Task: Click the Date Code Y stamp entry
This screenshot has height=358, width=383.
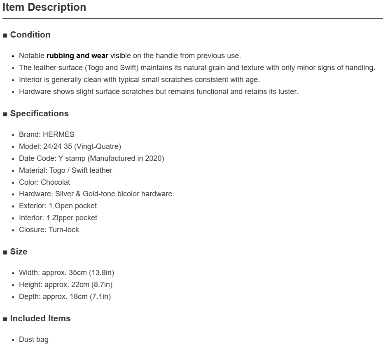Action: click(91, 158)
